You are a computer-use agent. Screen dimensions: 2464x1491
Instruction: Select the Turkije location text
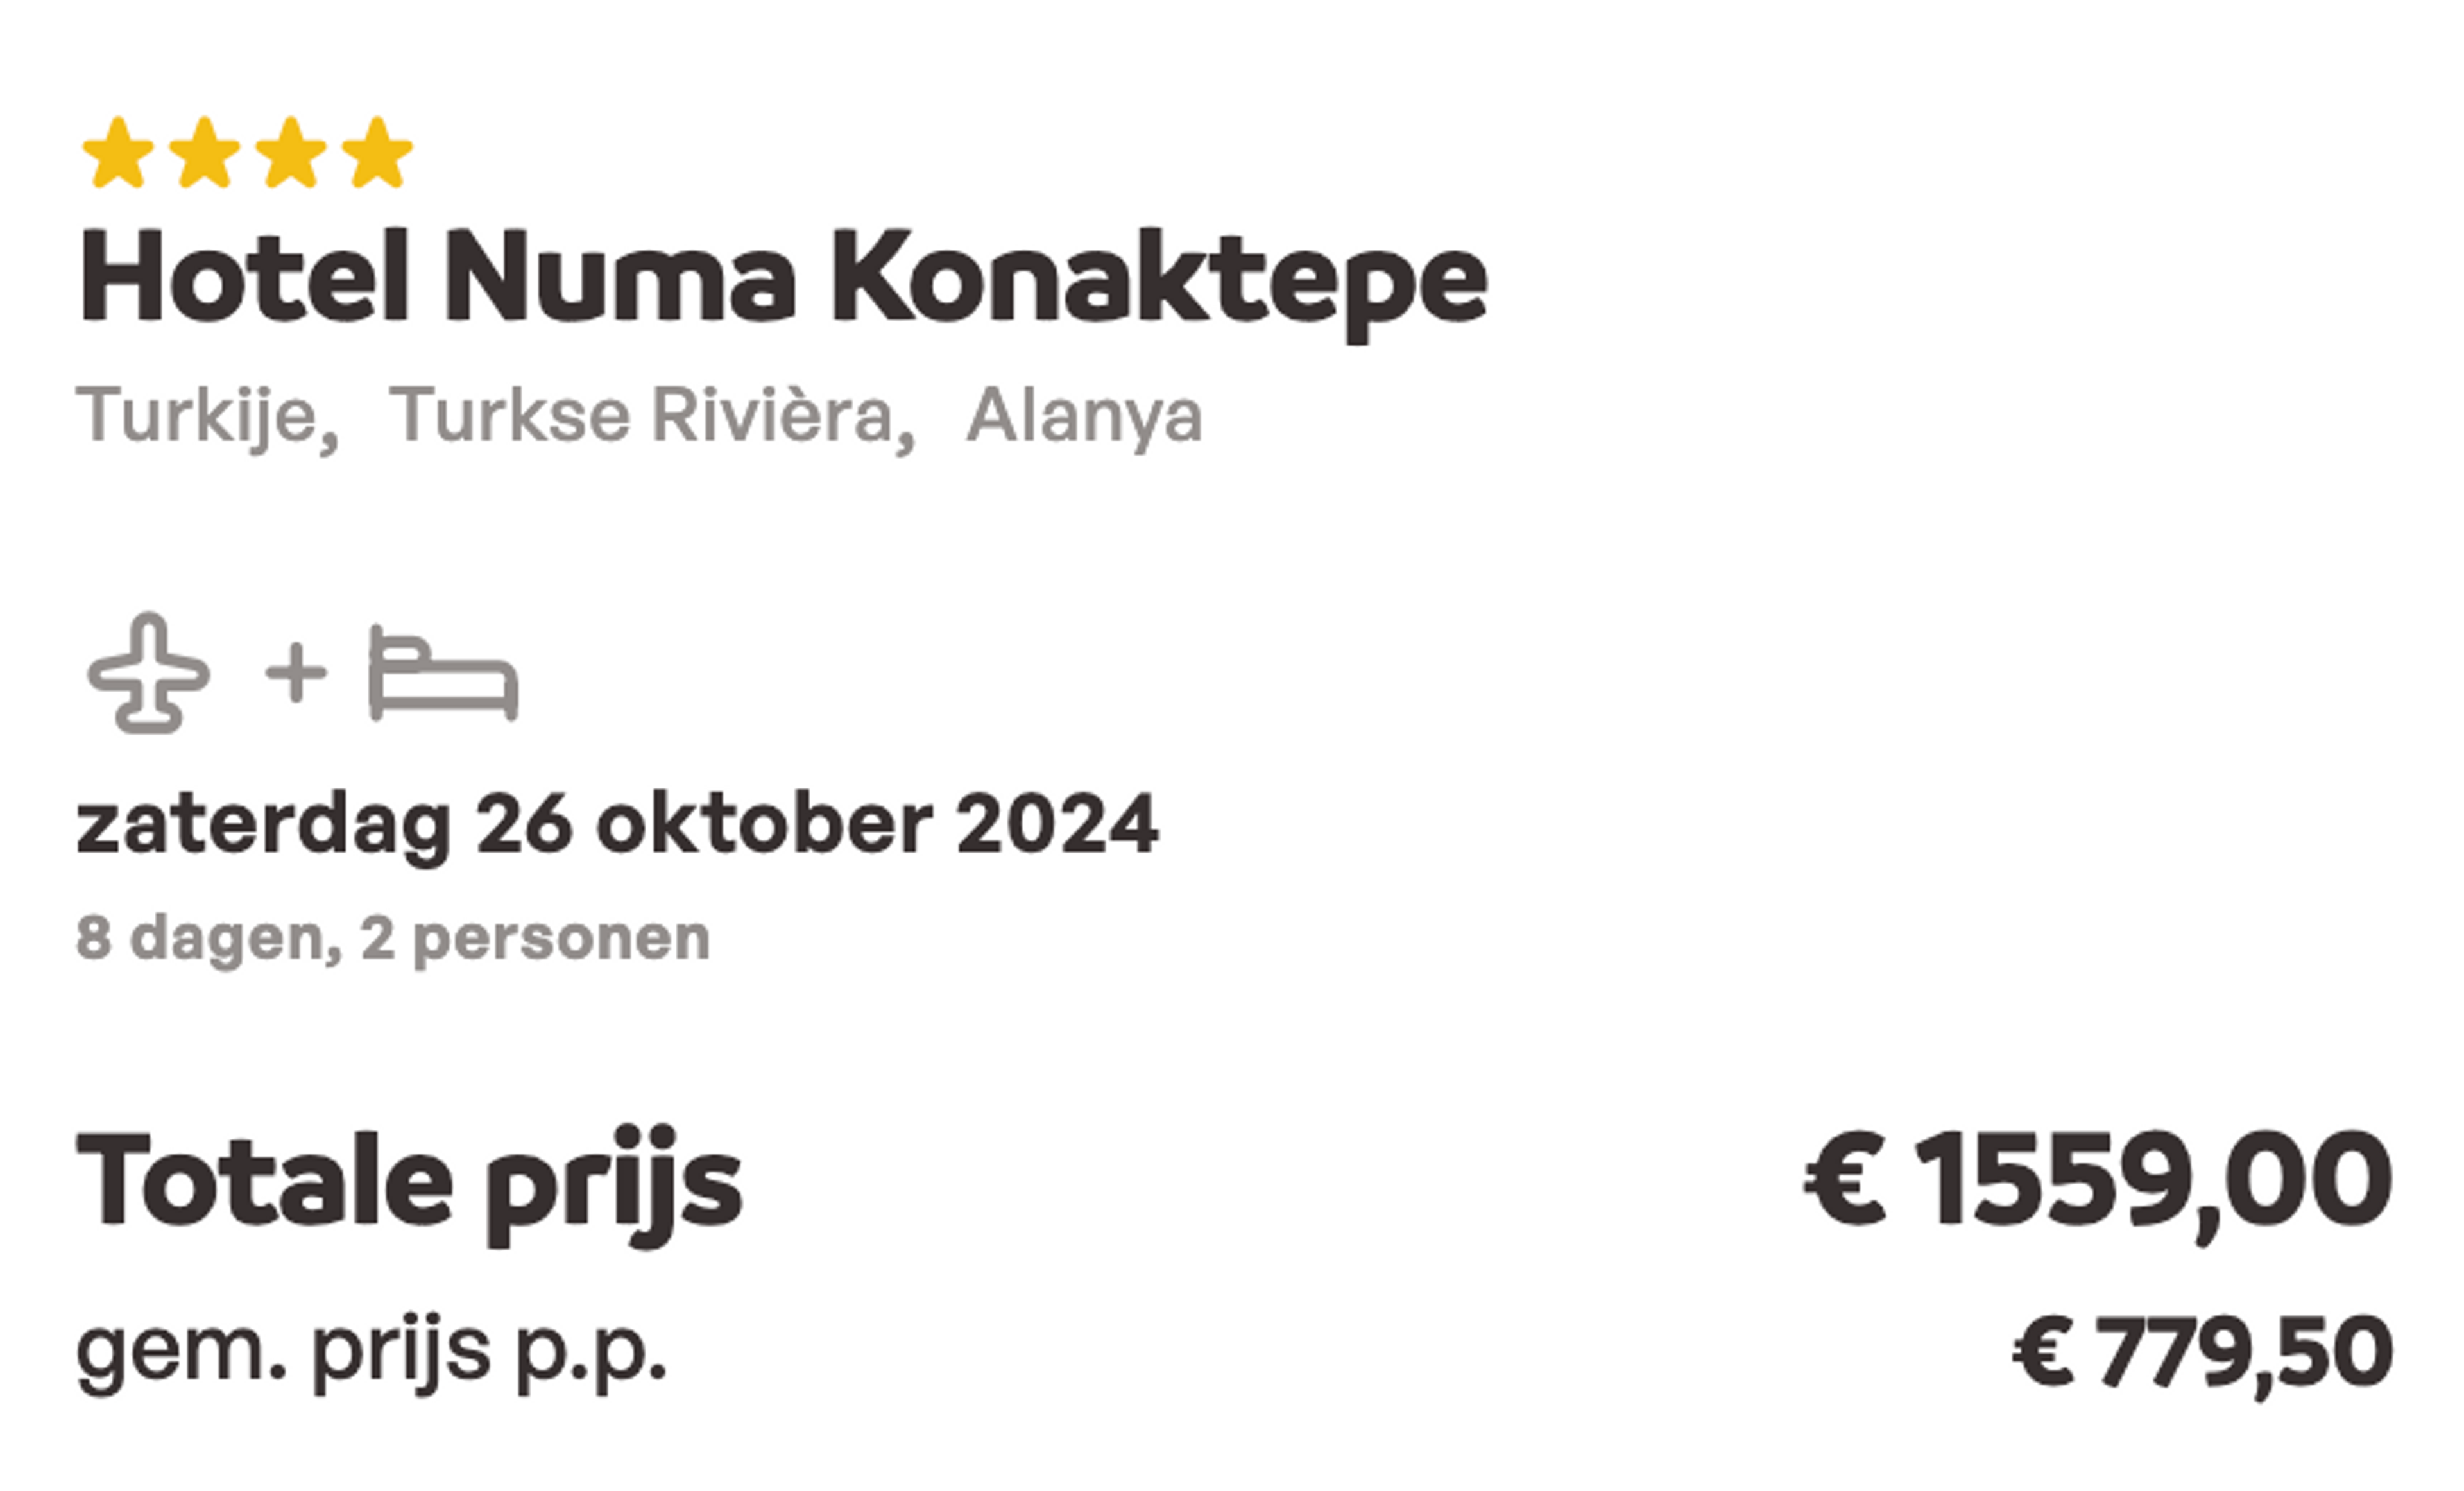click(x=208, y=416)
